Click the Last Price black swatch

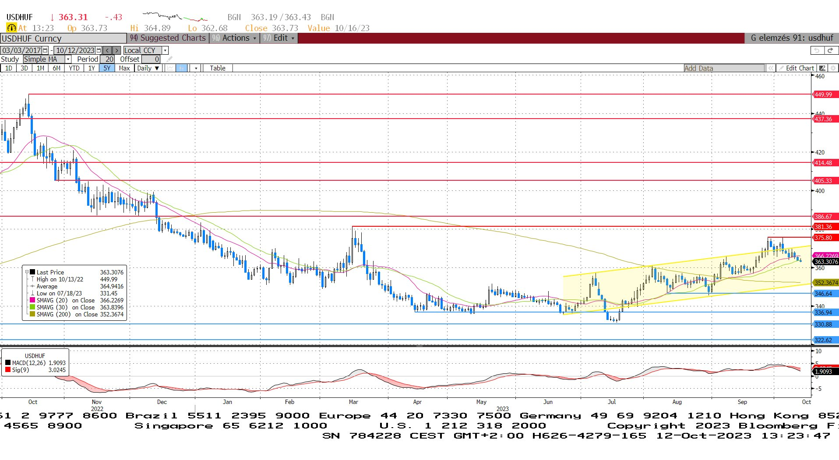[32, 272]
